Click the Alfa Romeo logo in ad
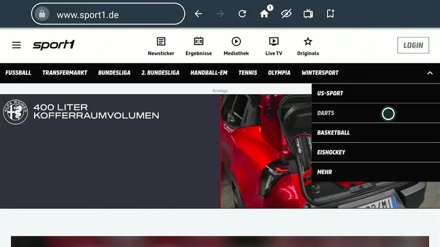Viewport: 440px width, 247px height. tap(15, 112)
